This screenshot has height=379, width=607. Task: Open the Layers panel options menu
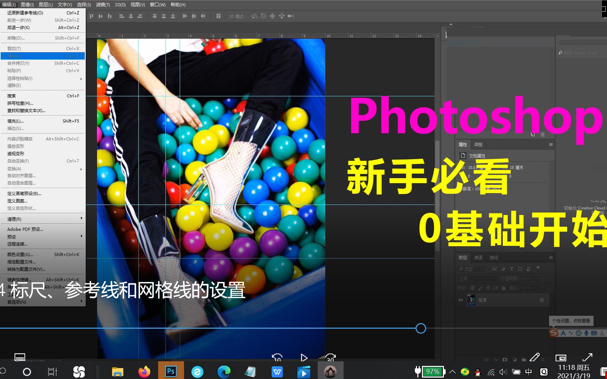(x=551, y=258)
